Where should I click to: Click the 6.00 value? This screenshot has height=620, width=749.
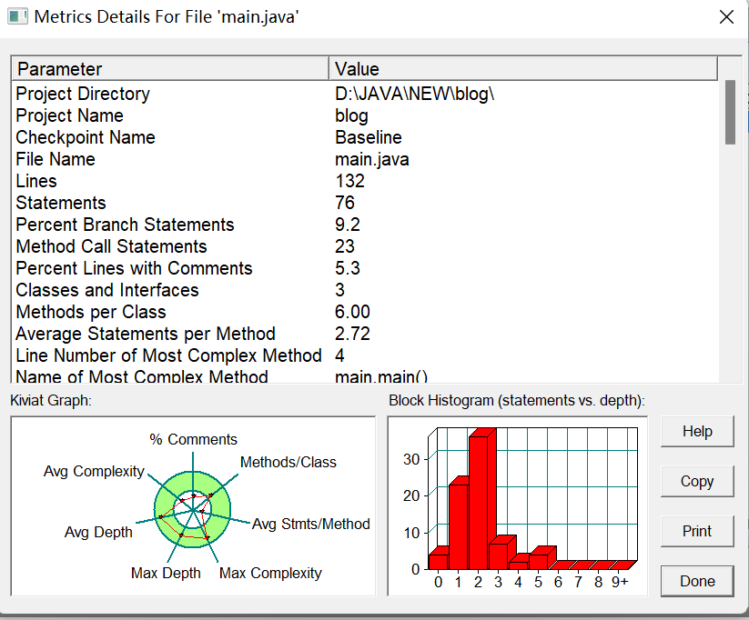coord(352,312)
